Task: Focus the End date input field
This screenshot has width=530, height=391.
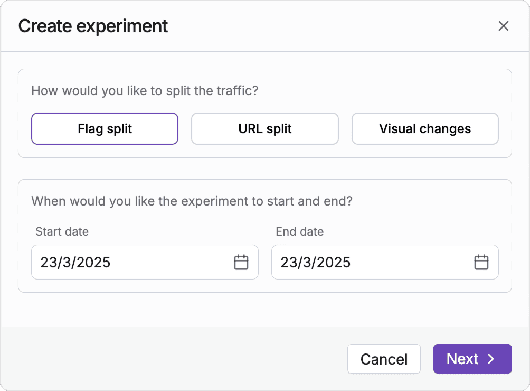Action: 385,262
